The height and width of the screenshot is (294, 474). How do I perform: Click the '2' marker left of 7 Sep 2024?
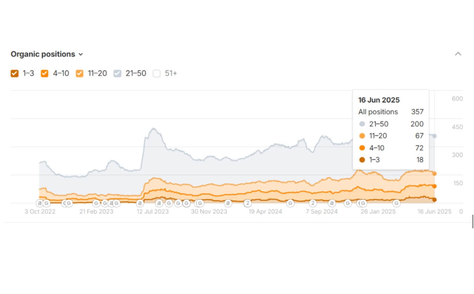pyautogui.click(x=312, y=203)
